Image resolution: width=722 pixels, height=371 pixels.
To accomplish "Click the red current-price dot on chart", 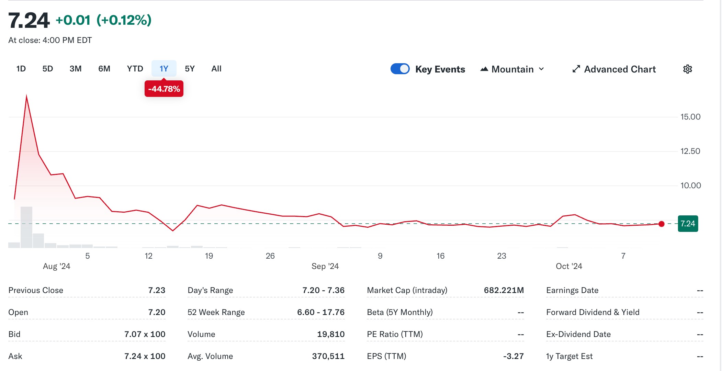I will pyautogui.click(x=661, y=224).
